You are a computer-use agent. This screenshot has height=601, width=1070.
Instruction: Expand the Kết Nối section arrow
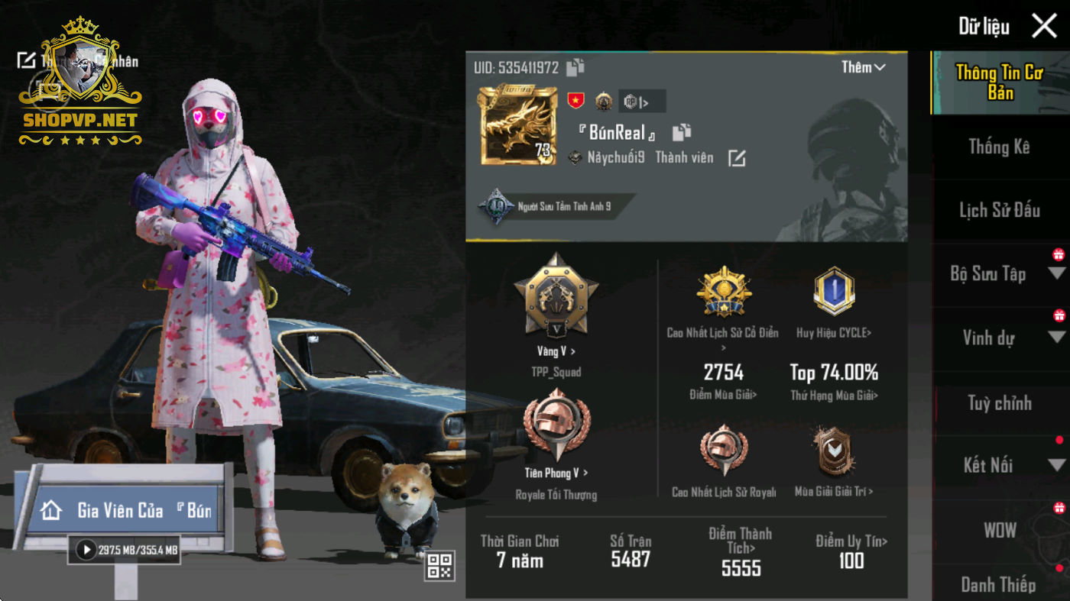click(x=1057, y=464)
